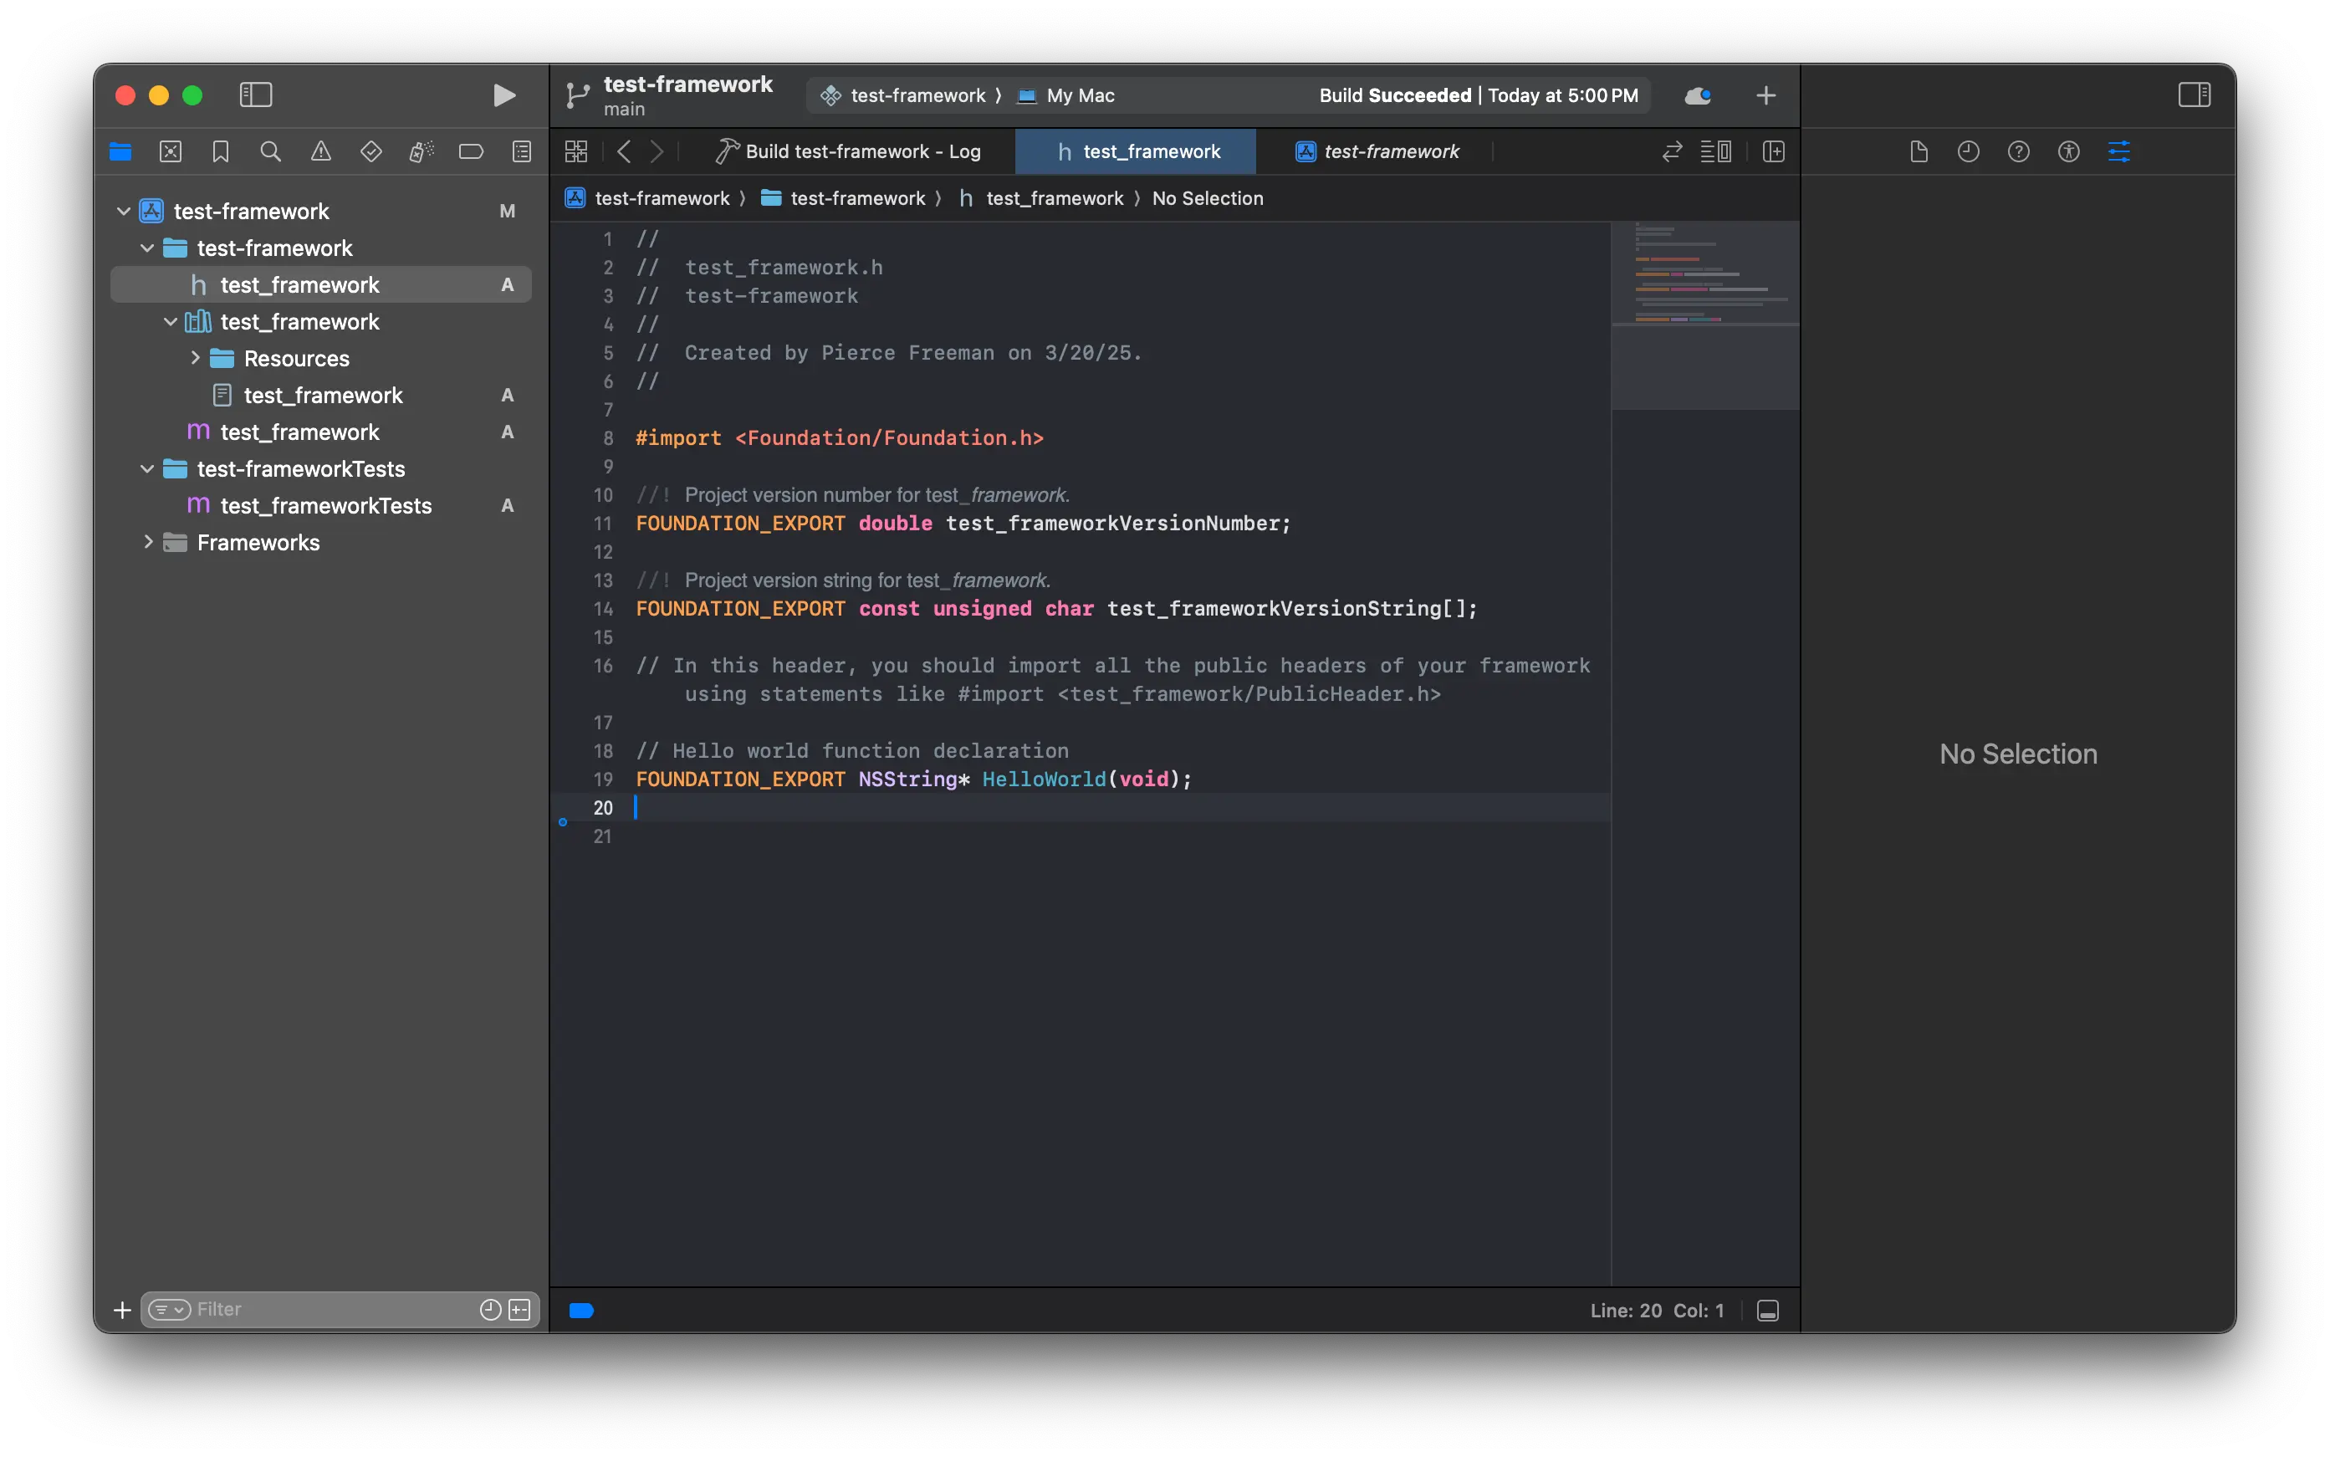The width and height of the screenshot is (2330, 1457).
Task: Open the History inspector clock icon
Action: coord(1967,151)
